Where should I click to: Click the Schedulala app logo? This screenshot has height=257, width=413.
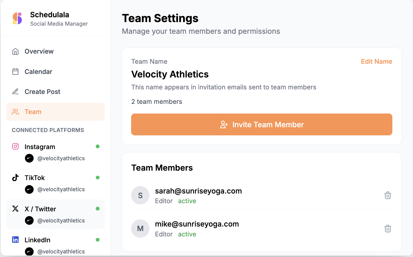[17, 18]
